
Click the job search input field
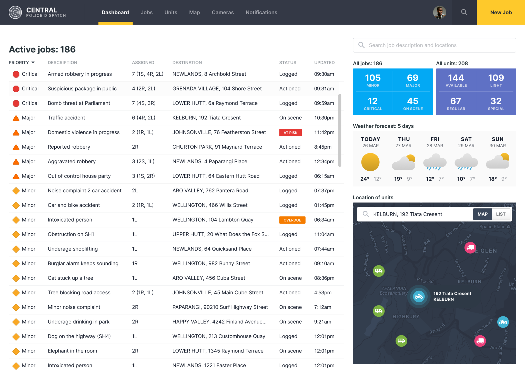coord(434,45)
